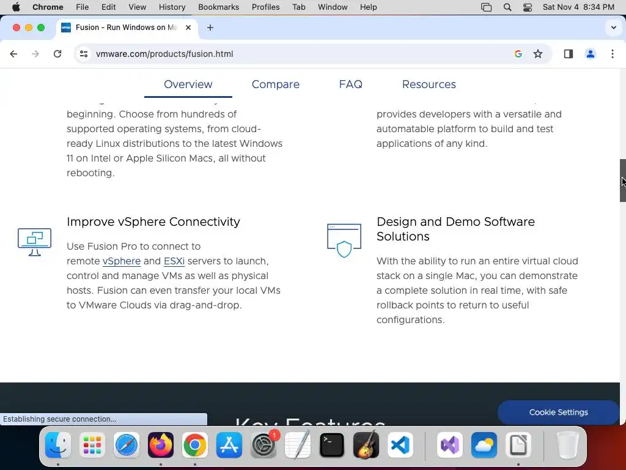The width and height of the screenshot is (626, 470).
Task: Open the Tab menu
Action: [x=298, y=7]
